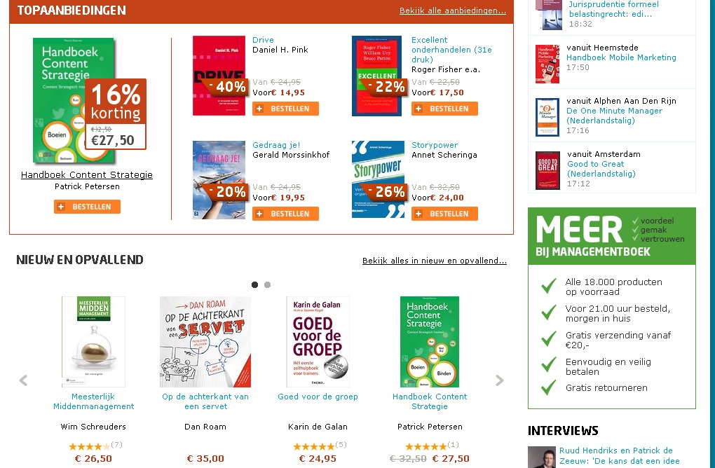Viewport: 715px width, 468px height.
Task: Open the Gedraag je! book cover
Action: (x=219, y=179)
